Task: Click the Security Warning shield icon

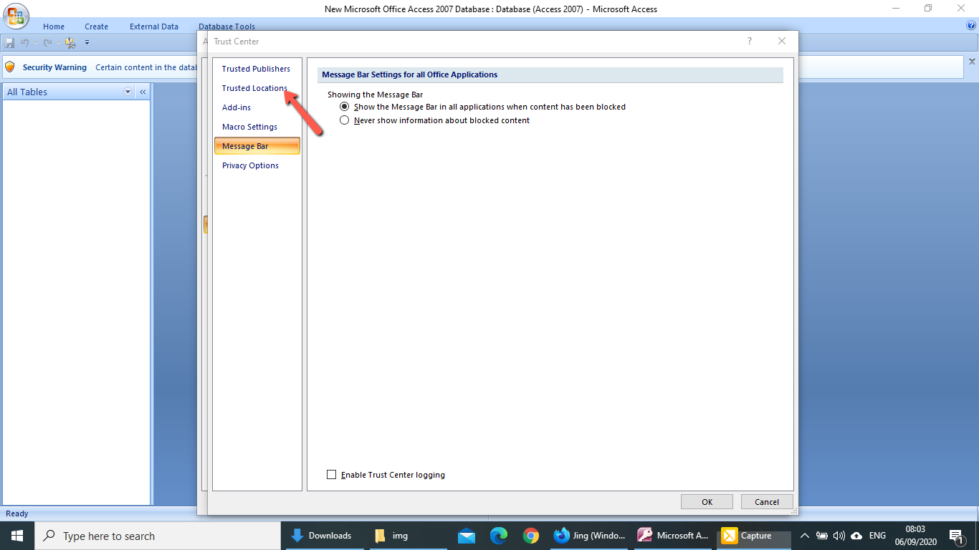Action: click(10, 67)
